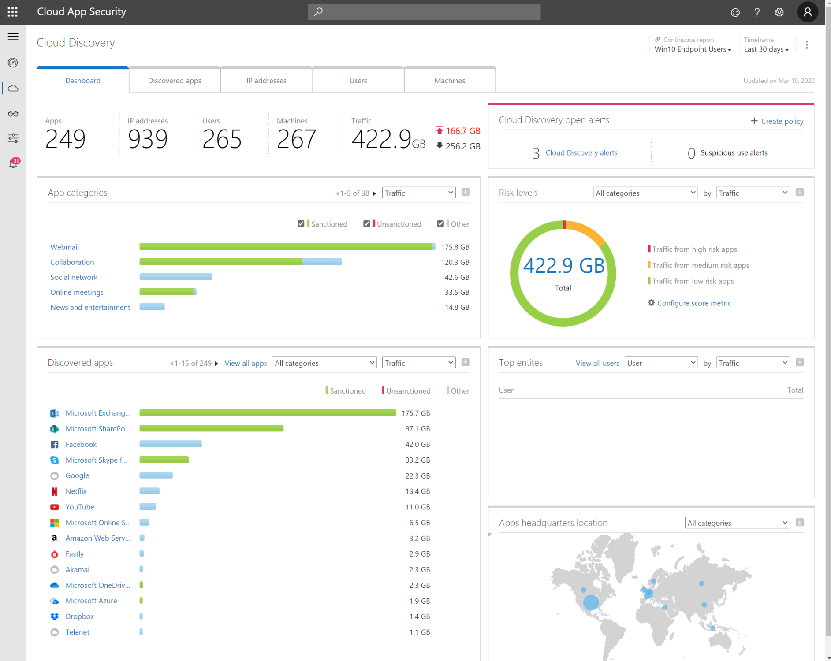This screenshot has height=661, width=831.
Task: Select the investigate eyeglasses icon in sidebar
Action: [13, 114]
